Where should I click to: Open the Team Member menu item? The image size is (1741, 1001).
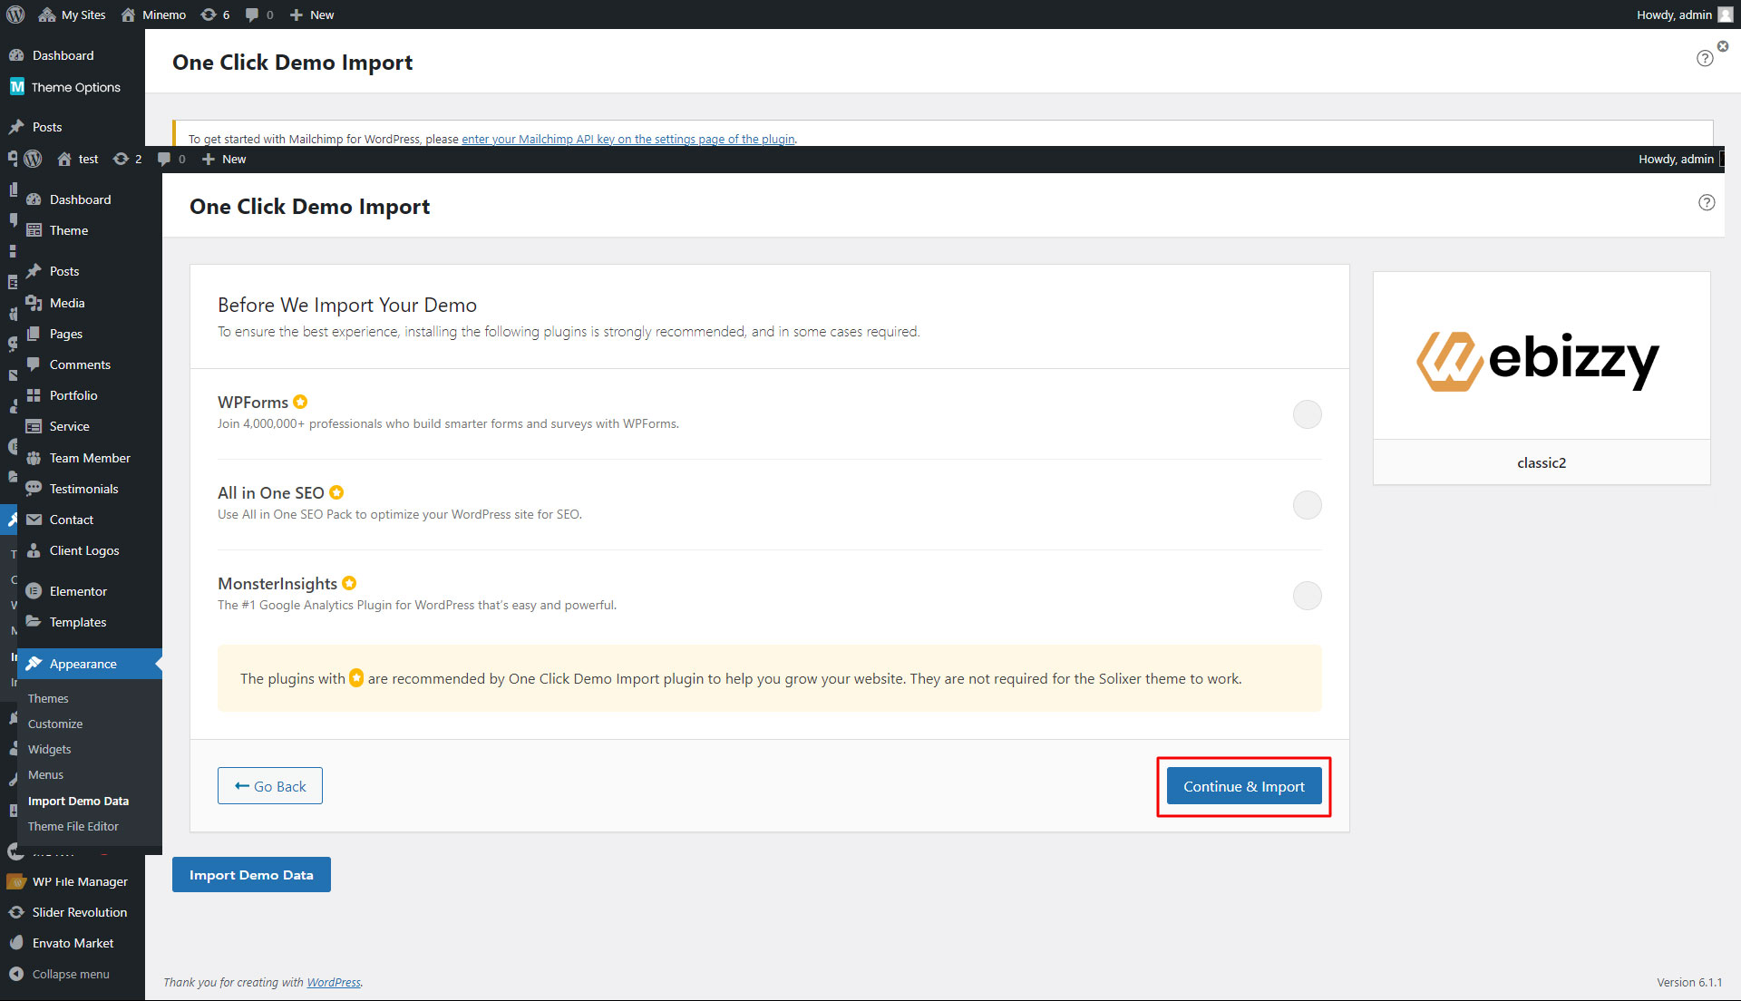point(90,458)
